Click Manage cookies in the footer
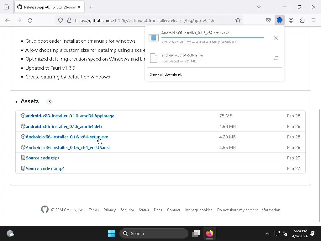321x241 pixels. point(198,210)
